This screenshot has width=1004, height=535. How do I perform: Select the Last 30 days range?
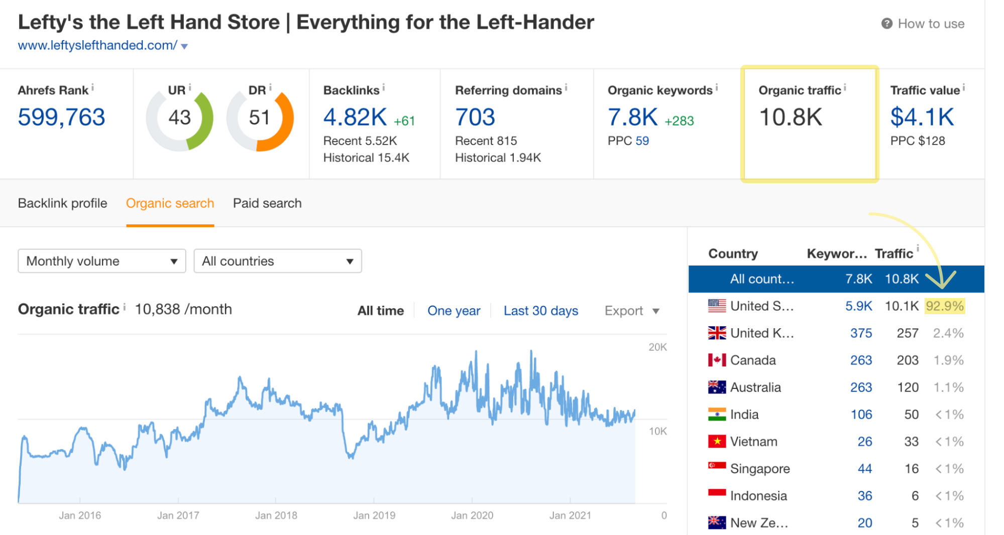[540, 311]
